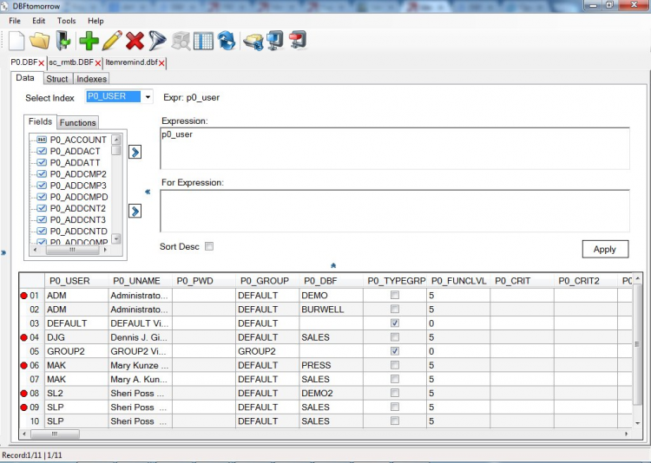
Task: Click the funnel Filter icon
Action: click(157, 40)
